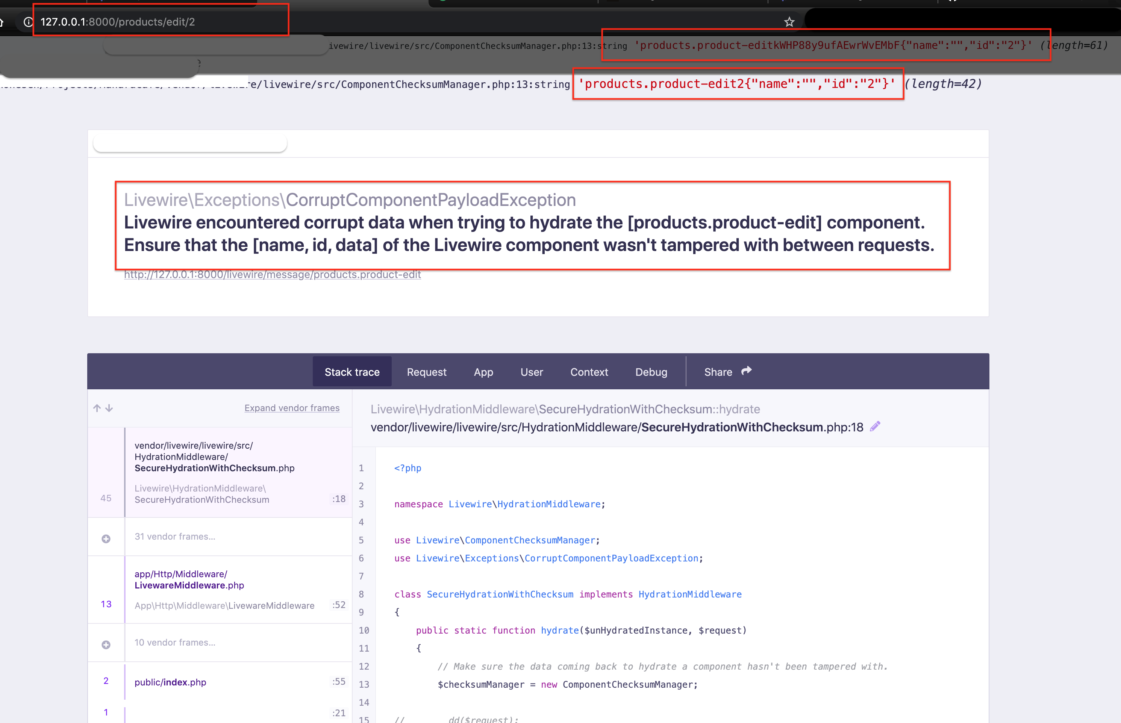Viewport: 1121px width, 723px height.
Task: Click the public static function hydrate line
Action: tap(581, 631)
